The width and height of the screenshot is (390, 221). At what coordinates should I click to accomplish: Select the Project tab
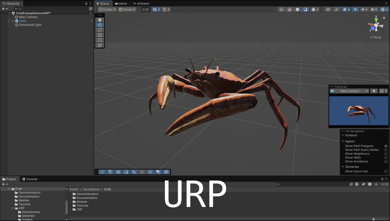point(9,179)
